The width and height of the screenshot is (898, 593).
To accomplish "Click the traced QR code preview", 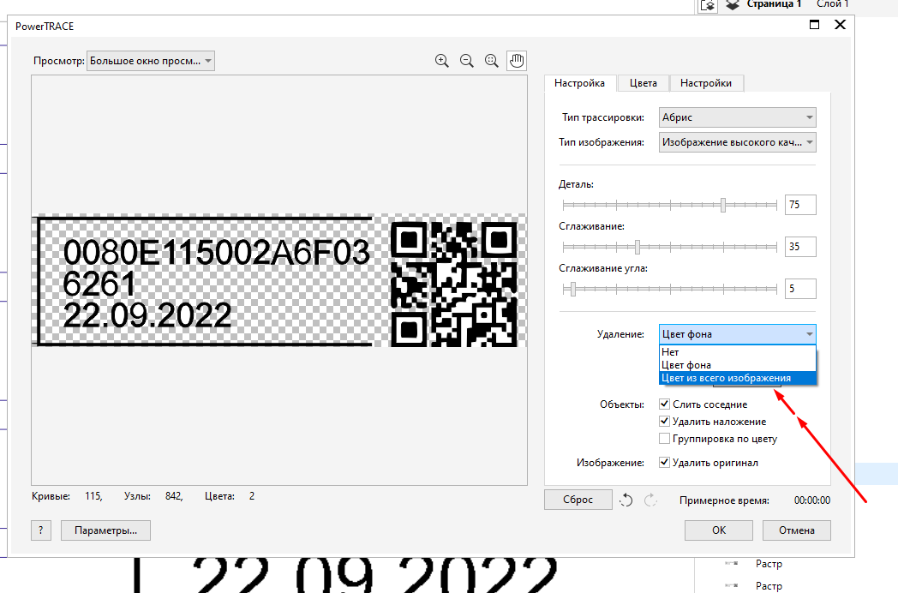I will 454,285.
